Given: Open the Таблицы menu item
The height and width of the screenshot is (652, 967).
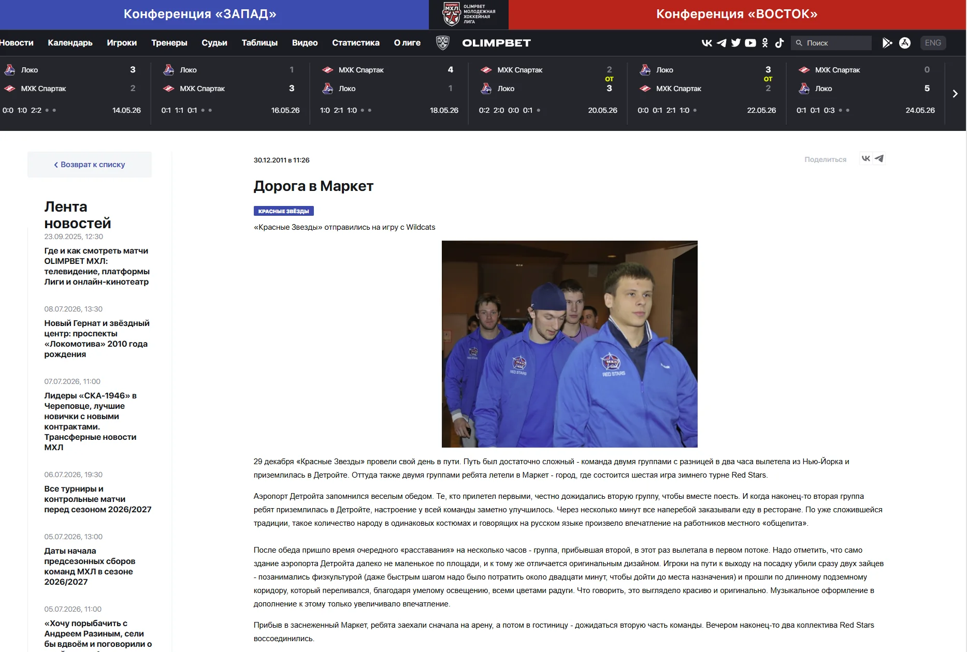Looking at the screenshot, I should coord(259,43).
